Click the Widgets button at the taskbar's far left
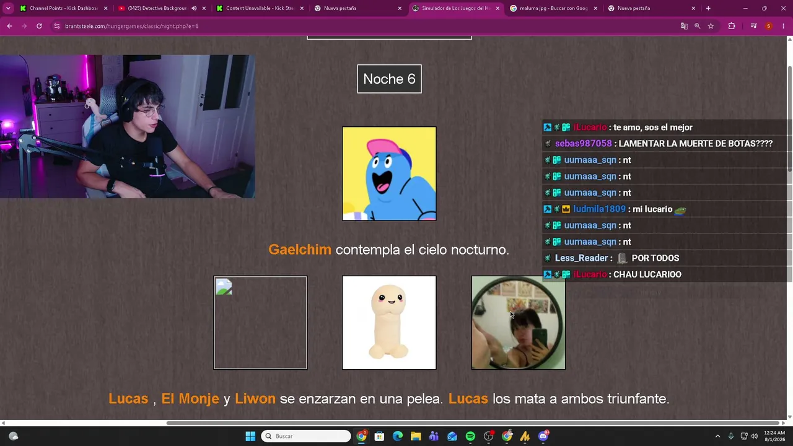 [14, 436]
